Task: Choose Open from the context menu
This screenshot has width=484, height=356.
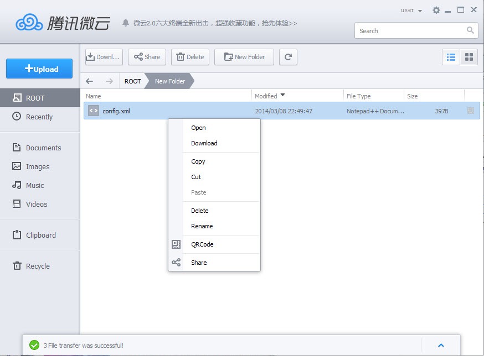Action: [214, 128]
